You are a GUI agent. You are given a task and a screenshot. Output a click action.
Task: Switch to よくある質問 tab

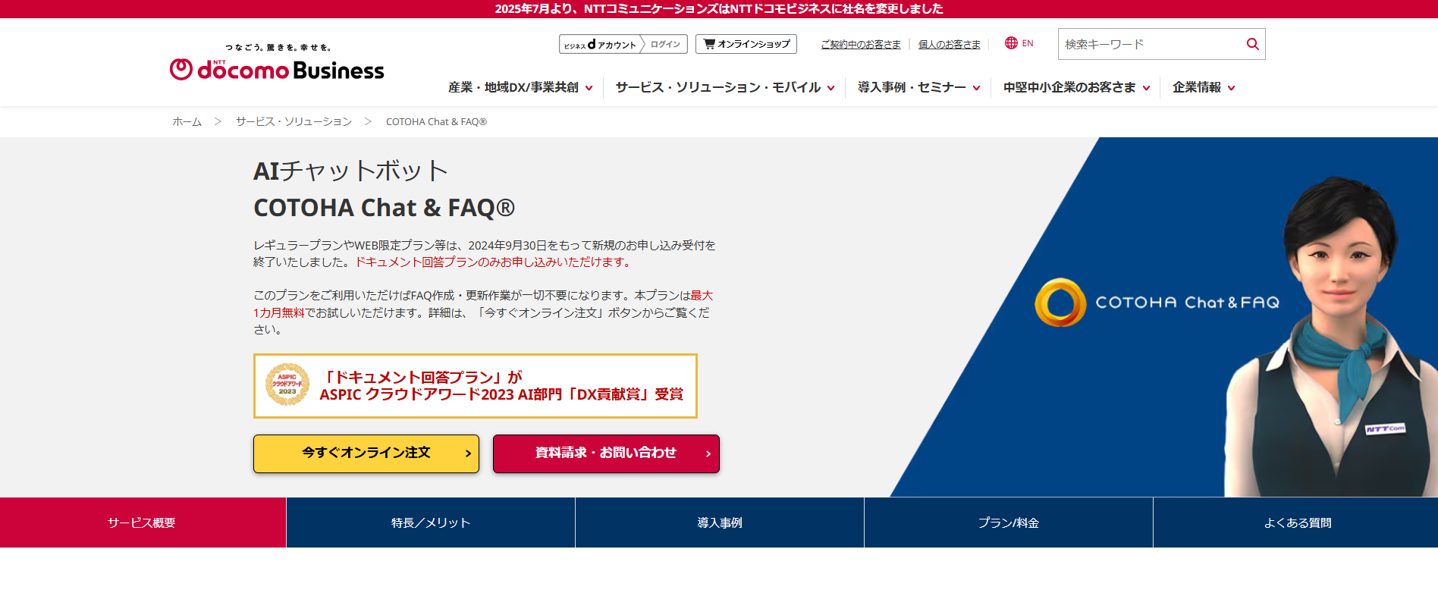point(1296,523)
